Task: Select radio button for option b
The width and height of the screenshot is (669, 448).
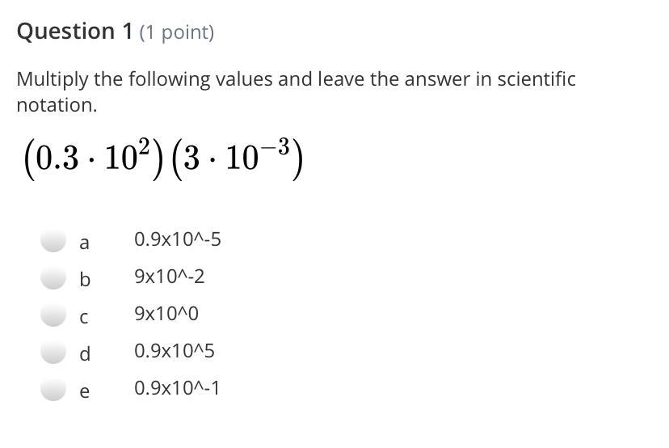Action: pos(53,277)
